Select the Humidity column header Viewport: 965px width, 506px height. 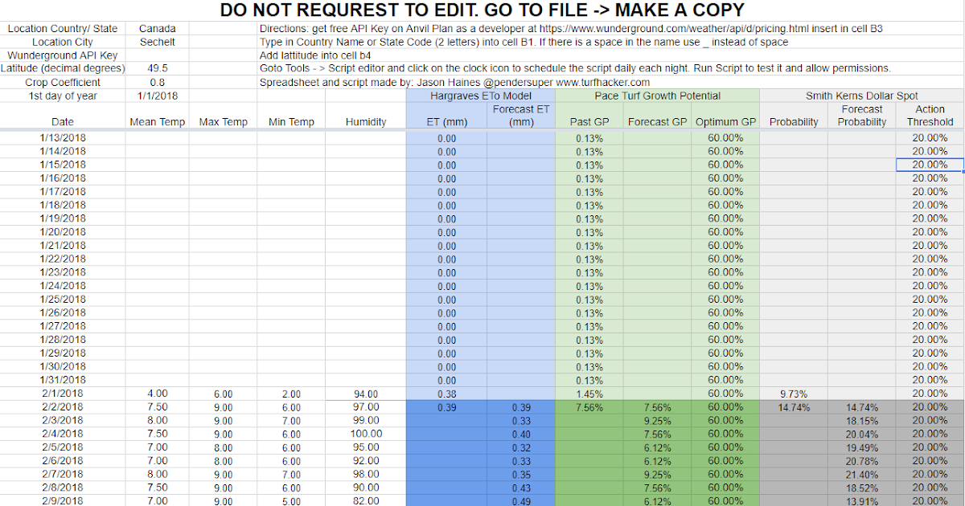click(366, 121)
